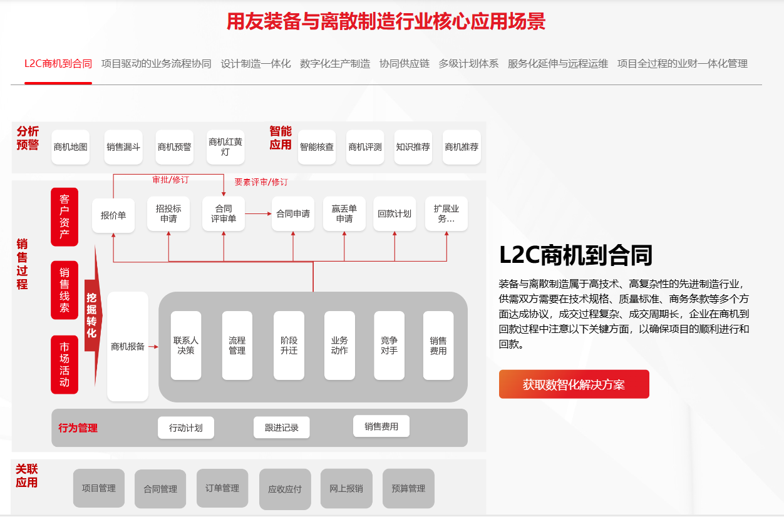Open the 协同供应链 tab
The height and width of the screenshot is (517, 784).
click(405, 63)
